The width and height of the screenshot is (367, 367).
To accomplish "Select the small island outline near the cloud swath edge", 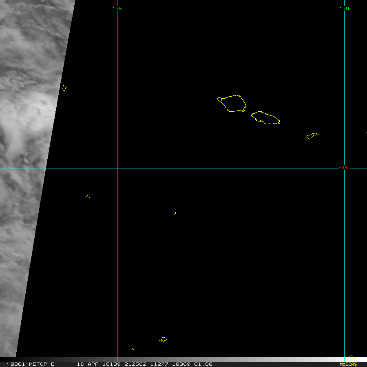I will [x=64, y=88].
